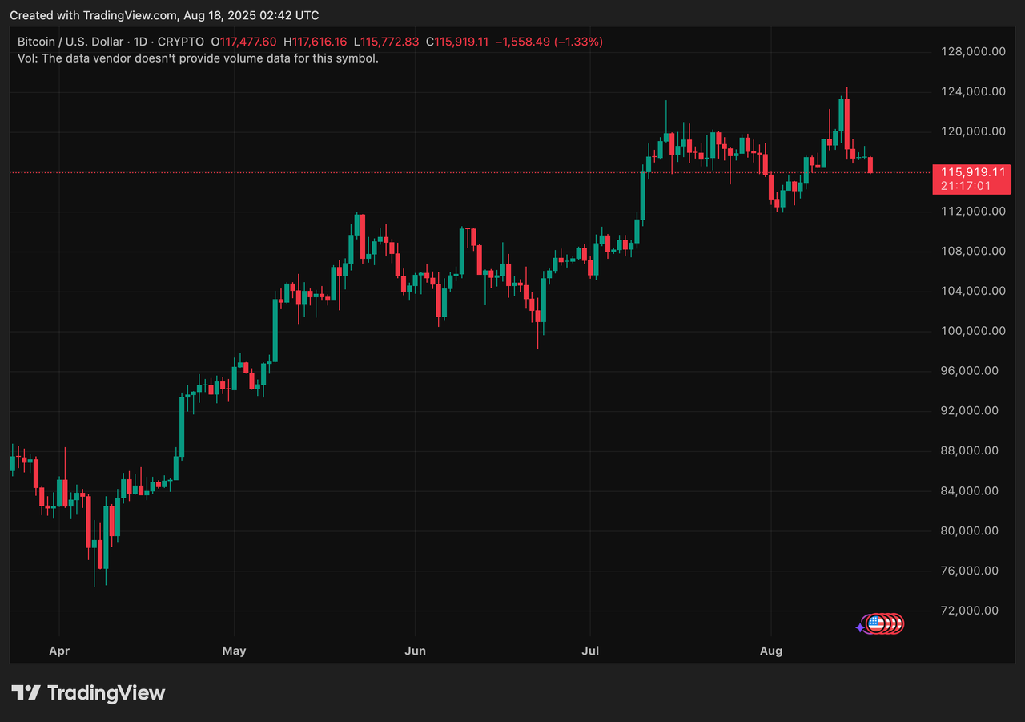Click the TradingView logo icon
The image size is (1025, 722).
point(26,693)
